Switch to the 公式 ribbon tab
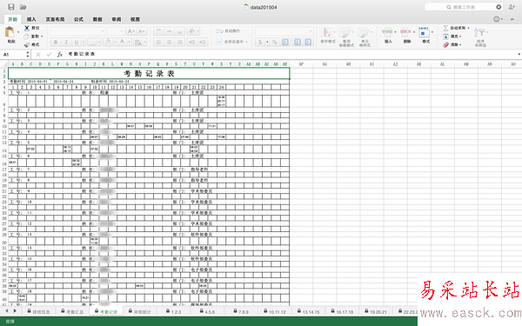522x326 pixels. pyautogui.click(x=78, y=19)
